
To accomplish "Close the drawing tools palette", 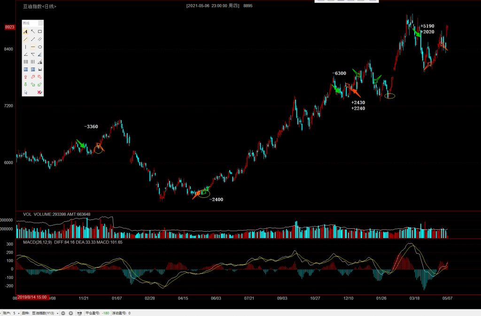I will [x=41, y=23].
